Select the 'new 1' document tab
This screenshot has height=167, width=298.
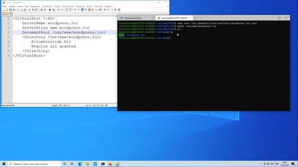click(x=7, y=14)
